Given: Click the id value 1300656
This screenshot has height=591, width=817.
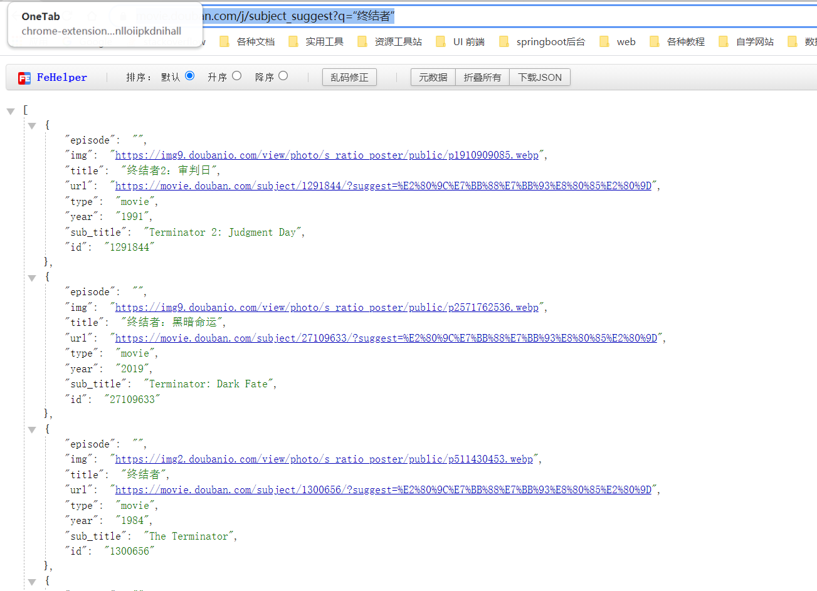Looking at the screenshot, I should (129, 552).
